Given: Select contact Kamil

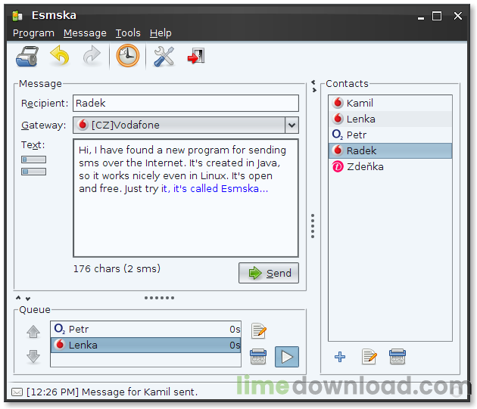Looking at the screenshot, I should click(x=390, y=104).
